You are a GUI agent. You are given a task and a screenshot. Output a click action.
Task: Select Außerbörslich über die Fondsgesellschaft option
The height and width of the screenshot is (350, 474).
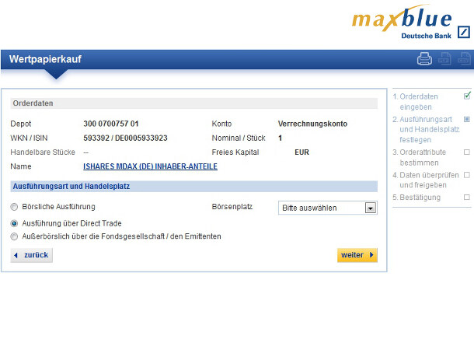click(x=15, y=236)
